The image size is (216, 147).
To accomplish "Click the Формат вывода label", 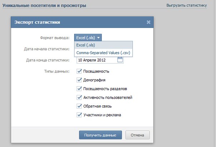I will click(55, 38).
